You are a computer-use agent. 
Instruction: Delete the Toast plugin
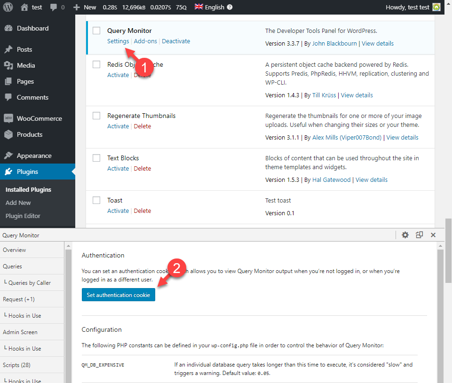(143, 211)
